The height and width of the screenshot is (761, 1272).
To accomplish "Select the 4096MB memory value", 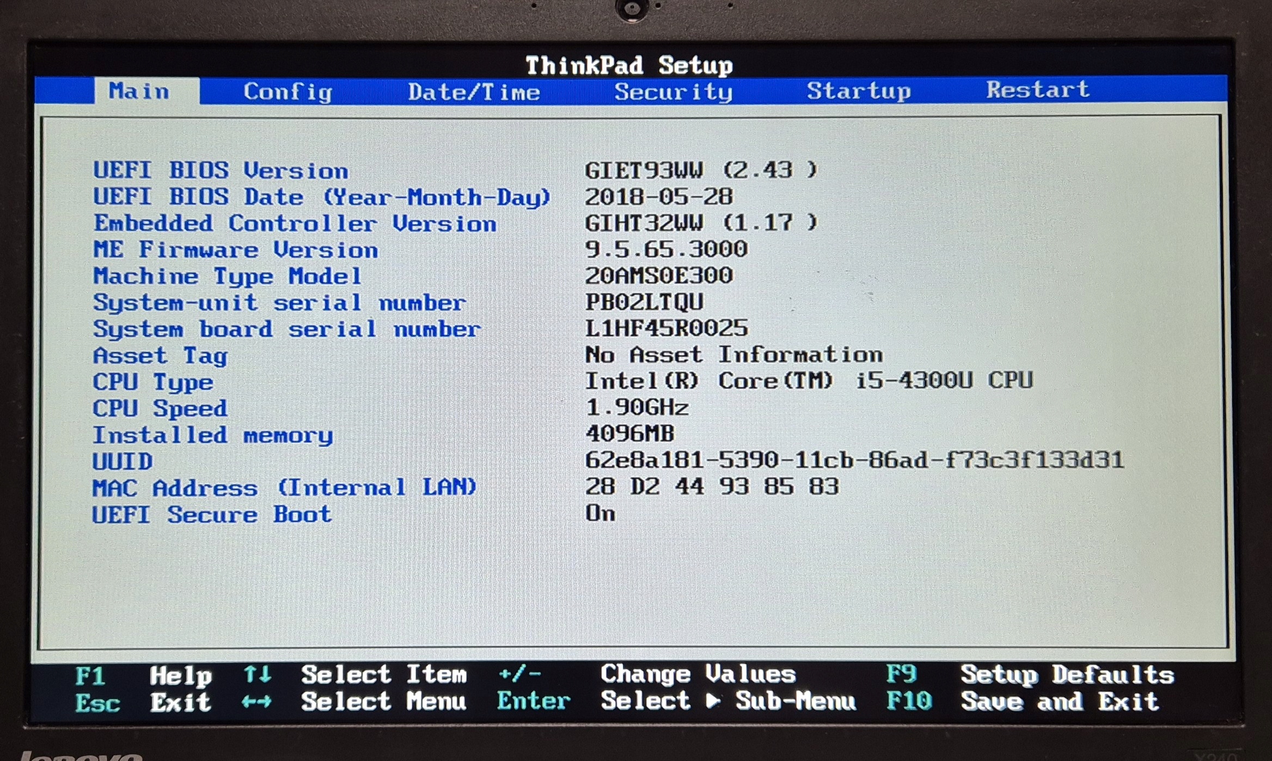I will point(630,433).
